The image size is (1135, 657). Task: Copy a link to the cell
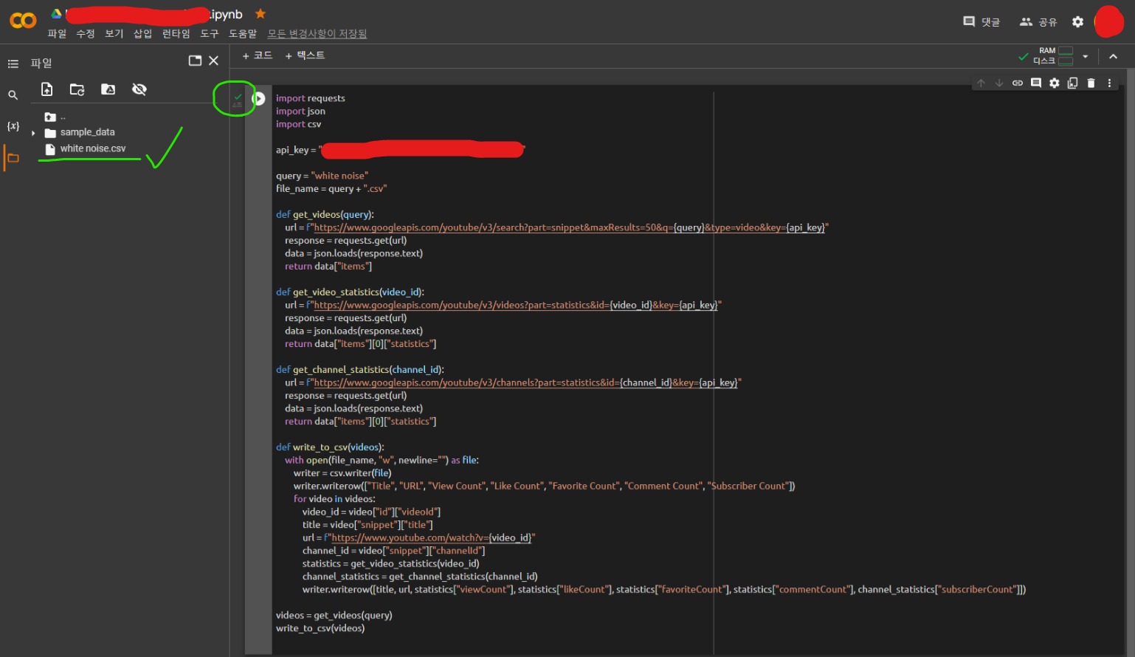point(1018,83)
